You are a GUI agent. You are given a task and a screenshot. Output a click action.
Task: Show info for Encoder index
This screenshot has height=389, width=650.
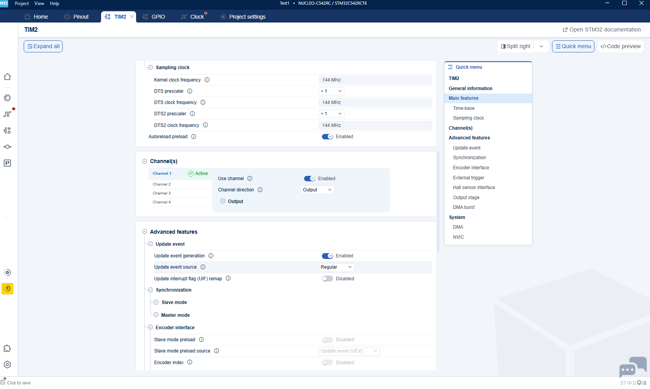pos(190,362)
